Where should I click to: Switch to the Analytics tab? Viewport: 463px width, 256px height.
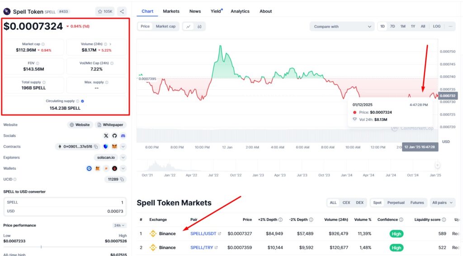point(241,11)
